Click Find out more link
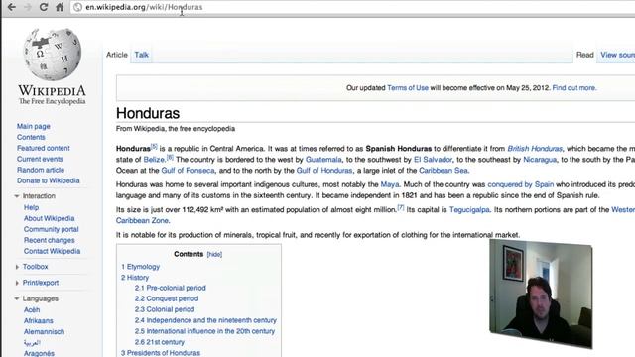 pos(573,88)
